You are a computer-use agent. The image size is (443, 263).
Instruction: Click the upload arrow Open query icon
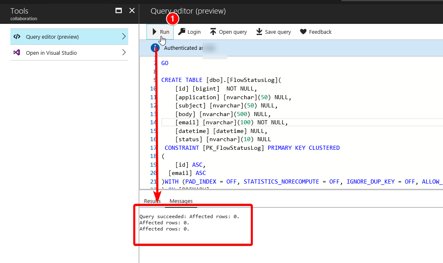click(x=213, y=32)
